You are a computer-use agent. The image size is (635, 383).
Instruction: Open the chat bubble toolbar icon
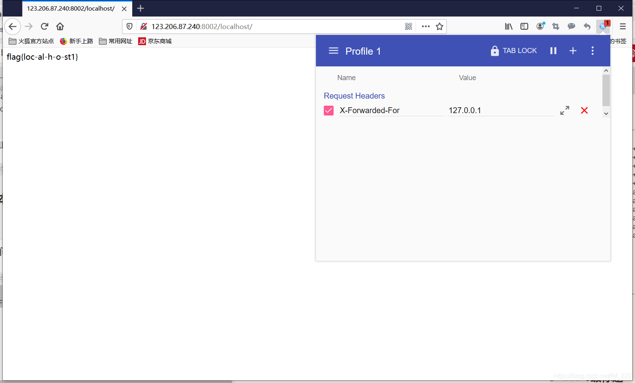click(571, 27)
